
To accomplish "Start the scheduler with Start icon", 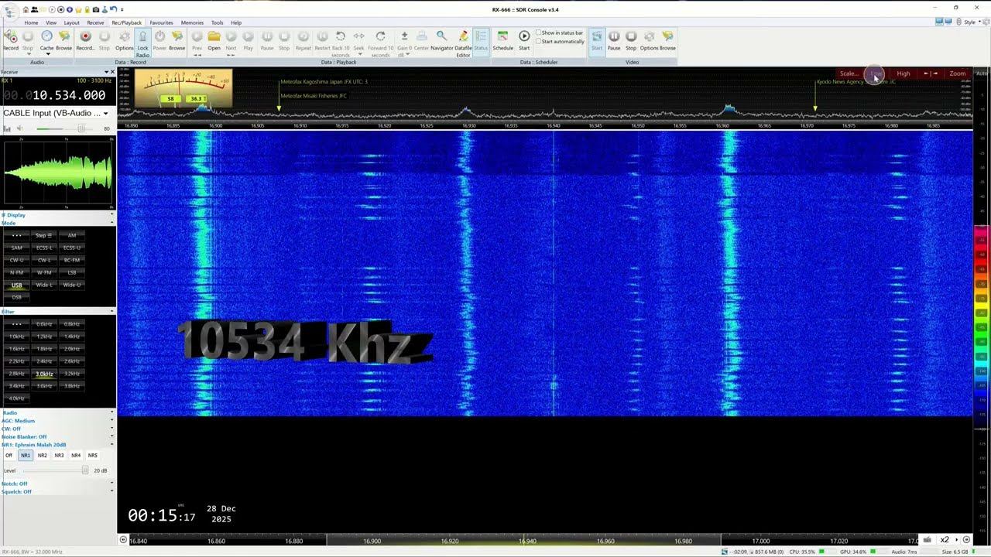I will 524,40.
